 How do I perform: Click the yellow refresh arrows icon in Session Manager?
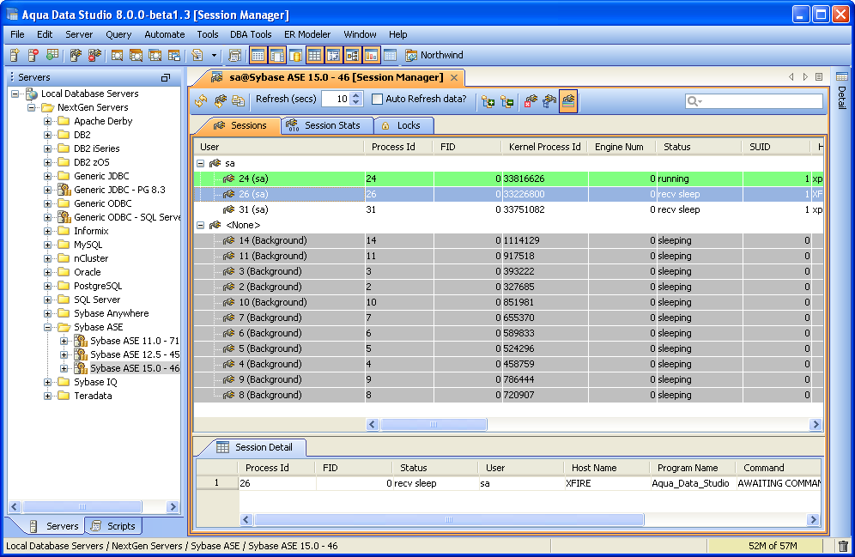pos(201,100)
